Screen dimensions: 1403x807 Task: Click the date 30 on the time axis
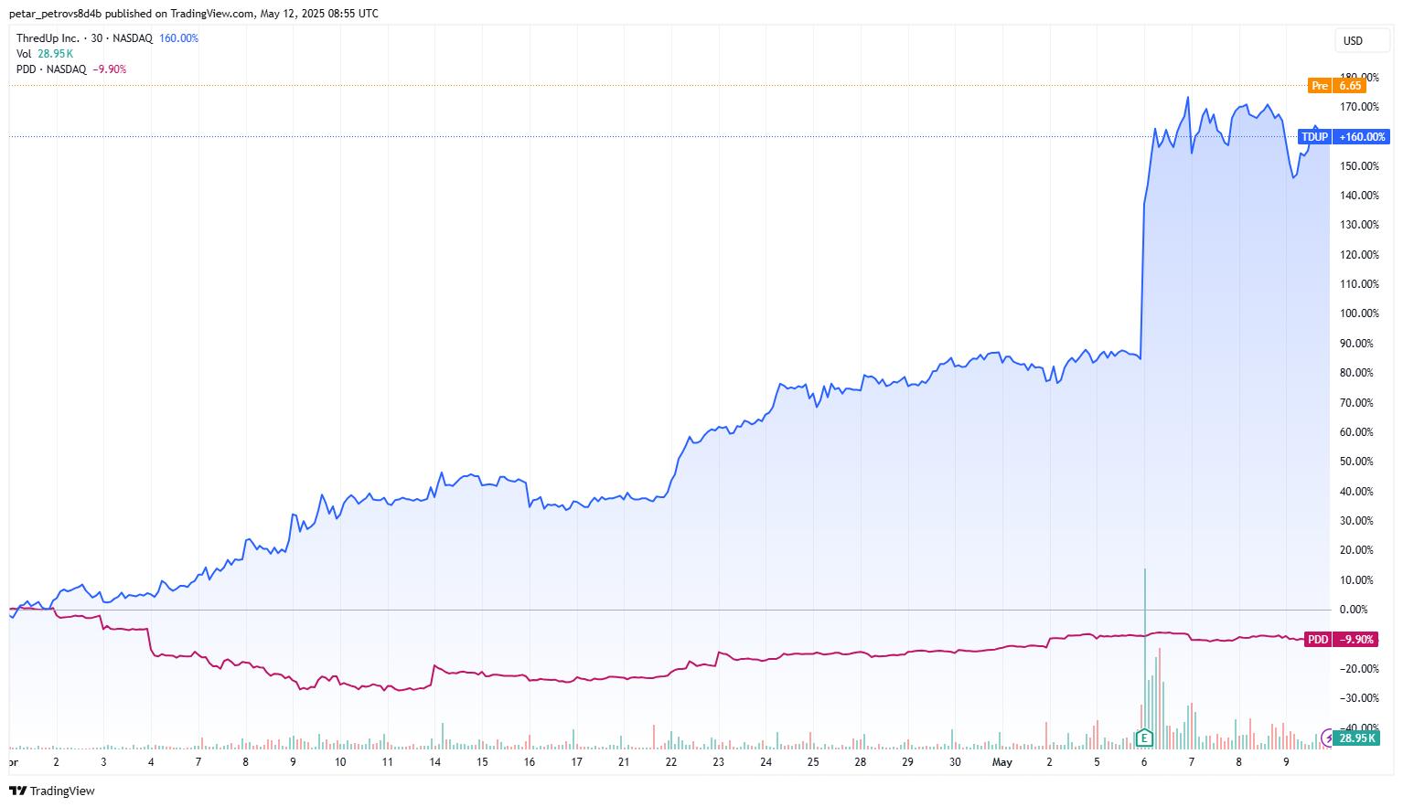click(x=955, y=761)
